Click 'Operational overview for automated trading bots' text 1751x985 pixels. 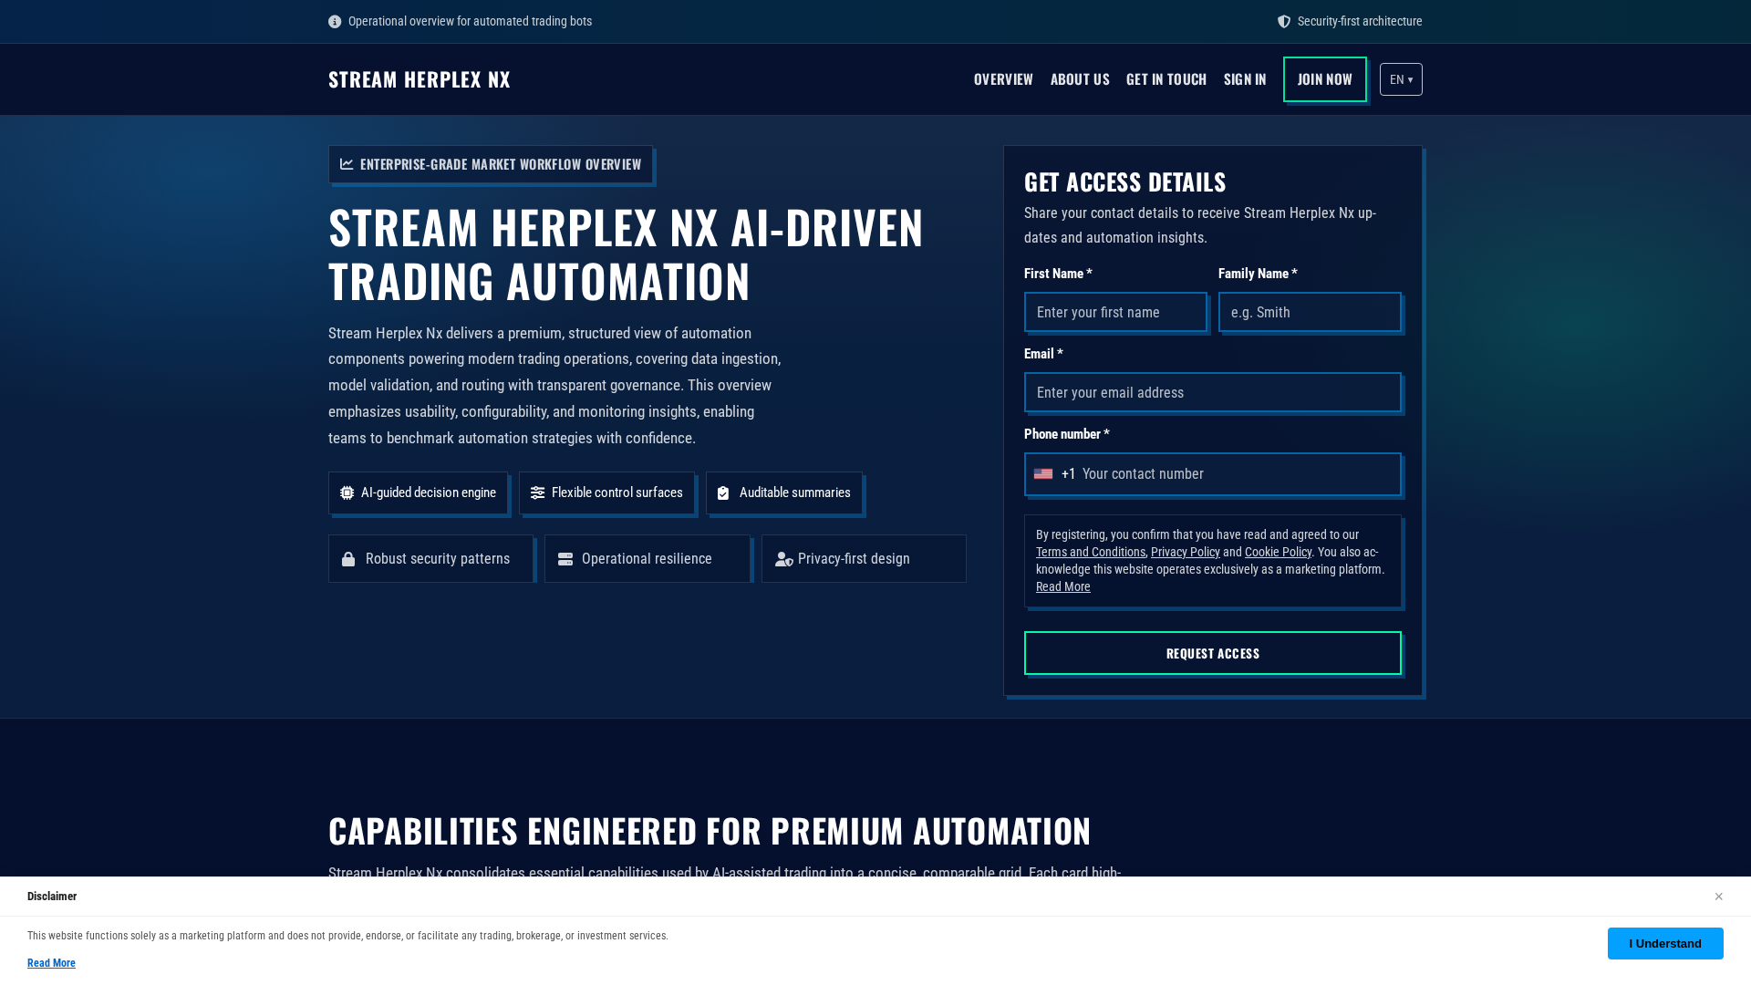click(x=470, y=21)
